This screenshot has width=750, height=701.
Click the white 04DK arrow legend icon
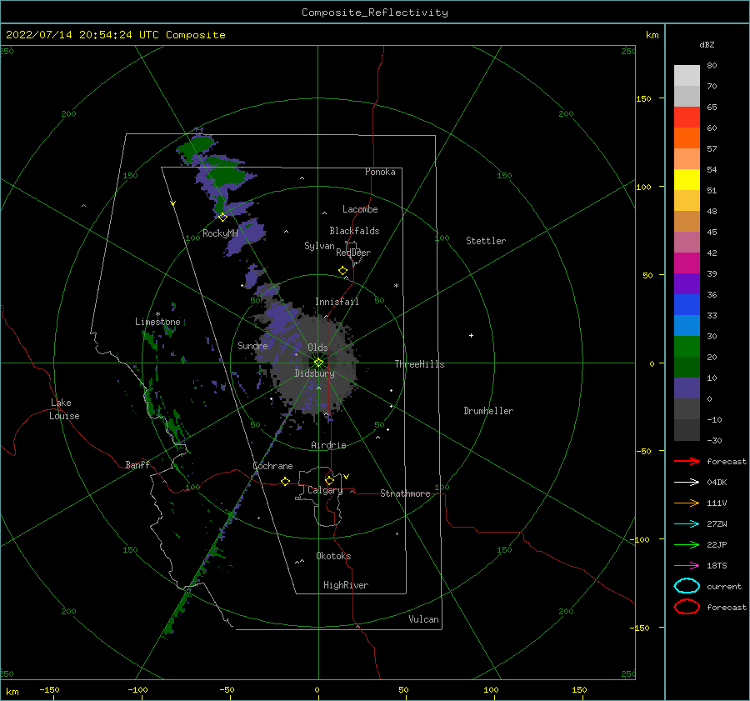[687, 483]
